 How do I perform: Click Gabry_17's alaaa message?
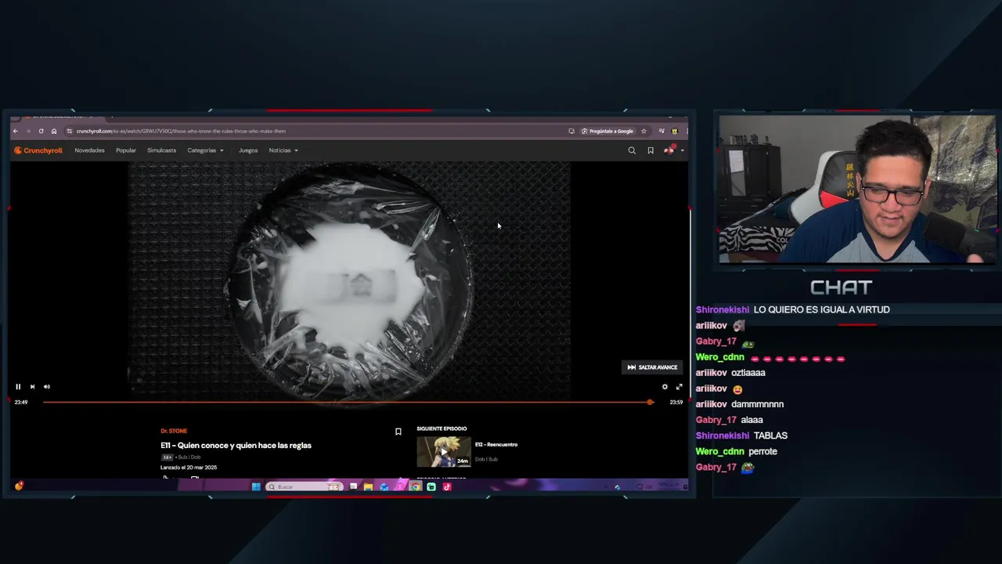tap(752, 420)
